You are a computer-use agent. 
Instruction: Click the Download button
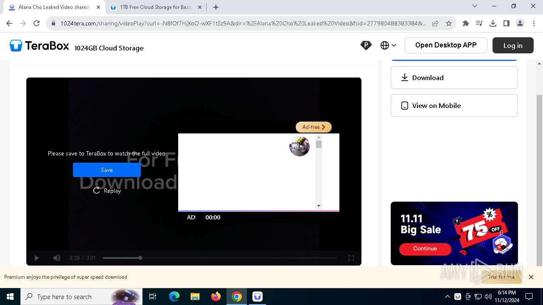(454, 78)
